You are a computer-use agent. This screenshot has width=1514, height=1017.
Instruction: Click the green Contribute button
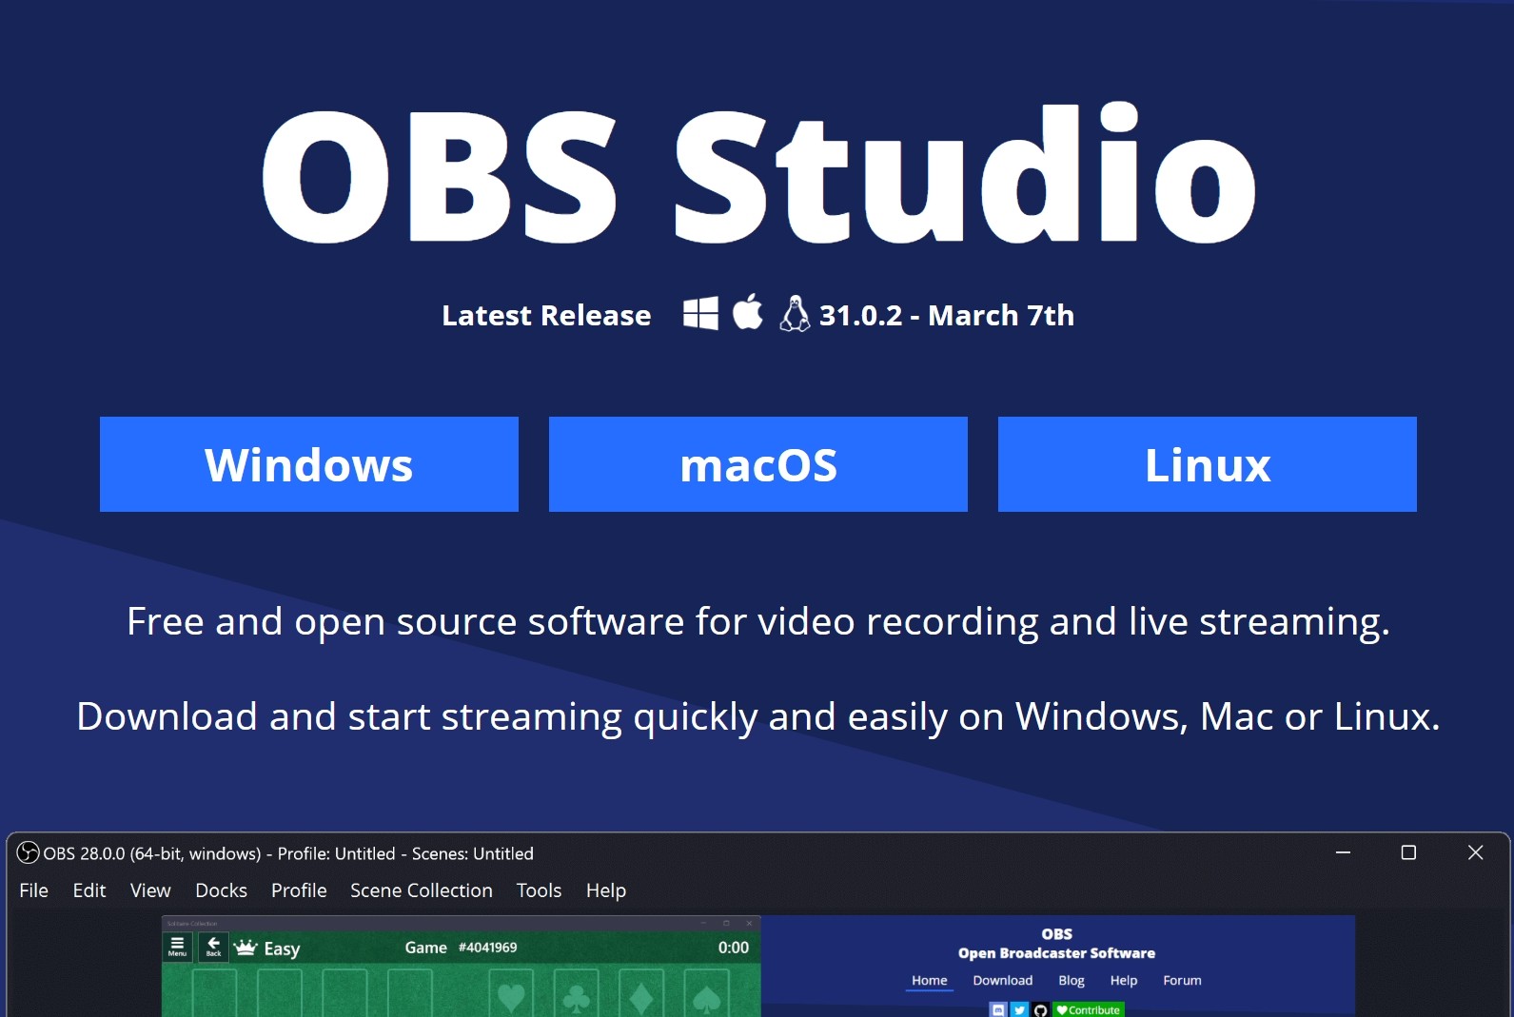1089,1009
